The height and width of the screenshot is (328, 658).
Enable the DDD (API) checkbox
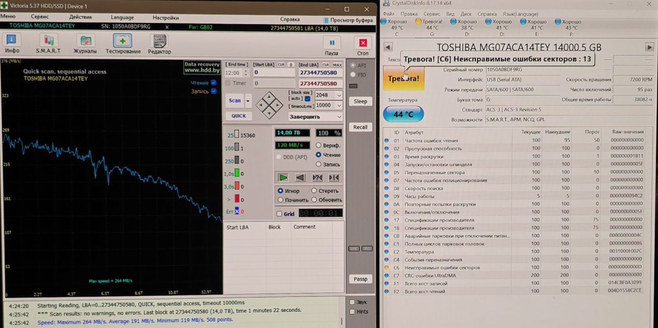278,157
